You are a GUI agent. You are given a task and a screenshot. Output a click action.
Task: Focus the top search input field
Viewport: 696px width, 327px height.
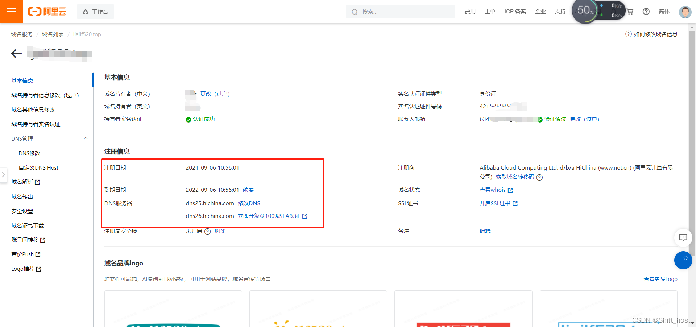coord(400,12)
